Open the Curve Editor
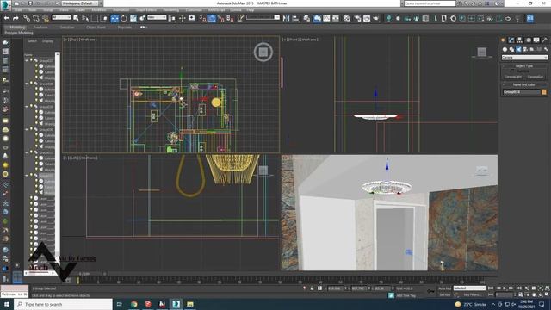 coord(326,18)
